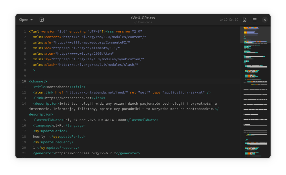Screen dimensions: 286x175
Task: Place cursor on the lastBuildDate value
Action: pyautogui.click(x=95, y=120)
